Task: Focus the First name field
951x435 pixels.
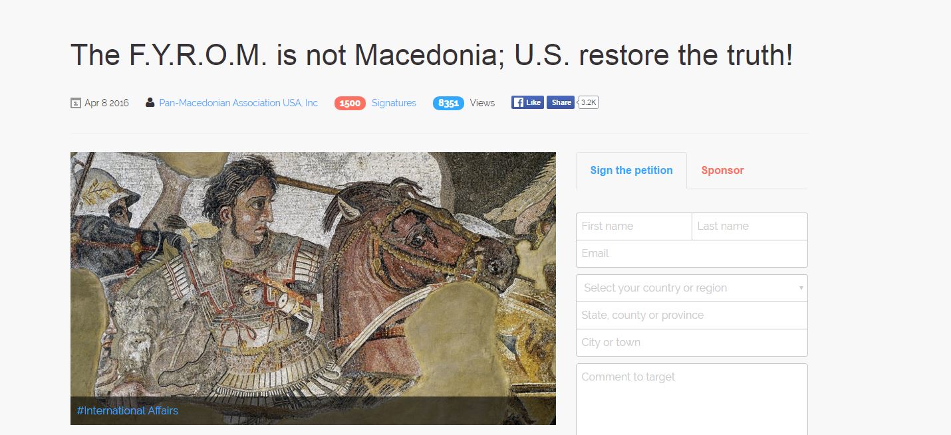Action: click(x=634, y=226)
